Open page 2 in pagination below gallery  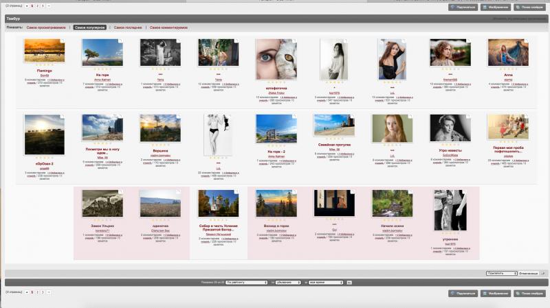coord(38,292)
